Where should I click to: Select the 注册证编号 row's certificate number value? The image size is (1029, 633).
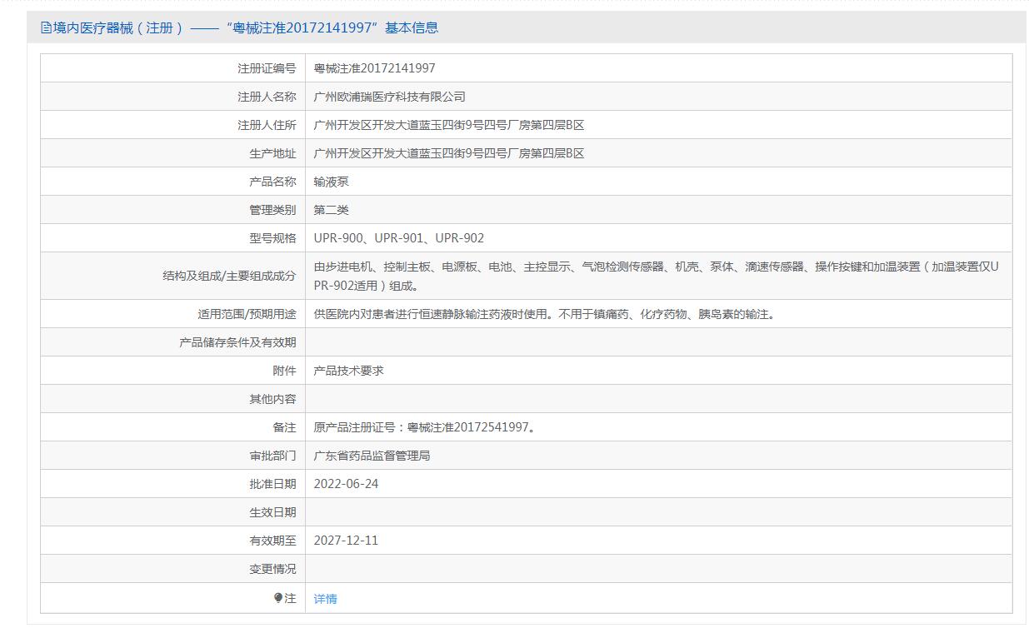tap(374, 68)
